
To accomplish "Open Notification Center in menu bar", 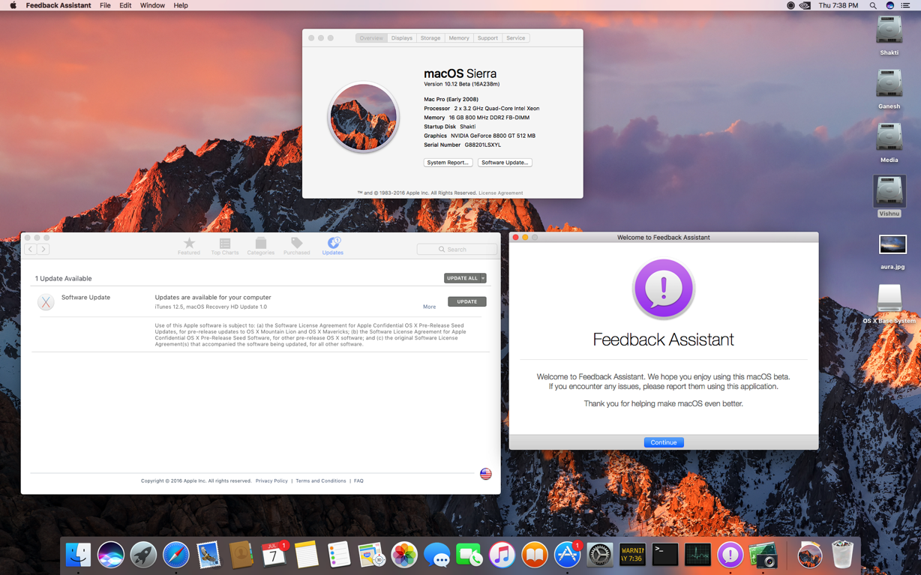I will click(x=906, y=5).
